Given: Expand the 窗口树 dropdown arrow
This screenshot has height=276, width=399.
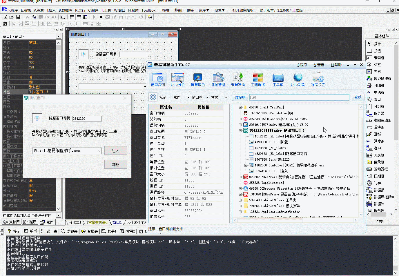Looking at the screenshot, I should pyautogui.click(x=207, y=97).
